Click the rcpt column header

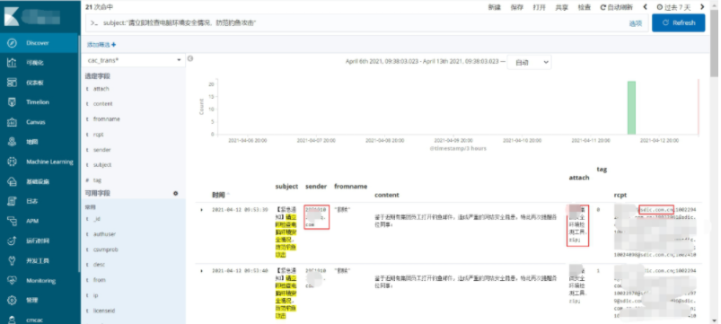pos(621,196)
